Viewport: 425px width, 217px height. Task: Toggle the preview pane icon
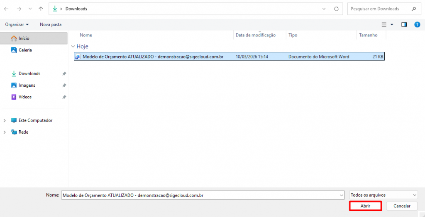pyautogui.click(x=404, y=24)
